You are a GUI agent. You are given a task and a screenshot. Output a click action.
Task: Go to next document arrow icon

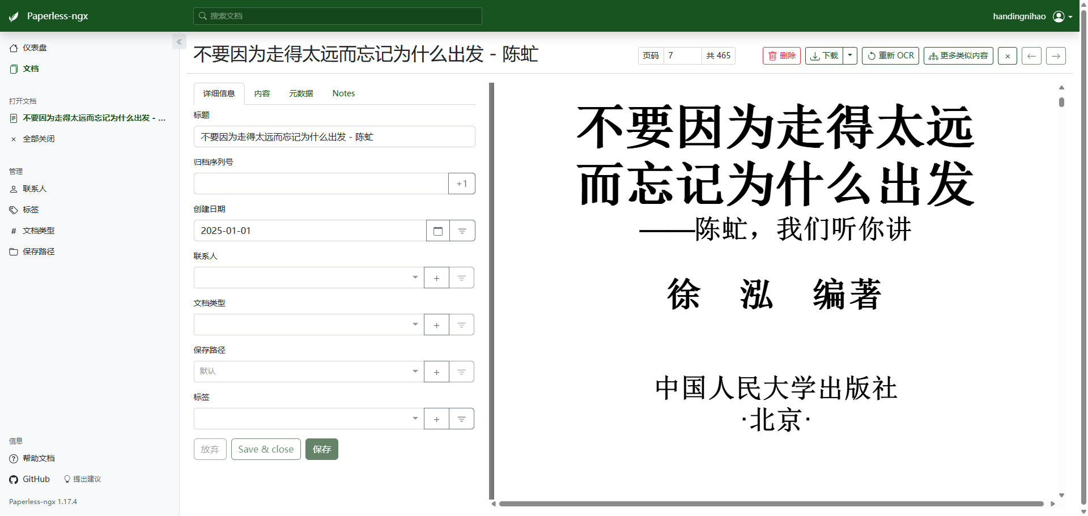coord(1056,56)
